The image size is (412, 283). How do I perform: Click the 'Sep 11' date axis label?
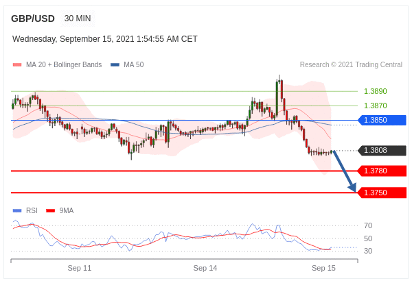[x=80, y=268]
